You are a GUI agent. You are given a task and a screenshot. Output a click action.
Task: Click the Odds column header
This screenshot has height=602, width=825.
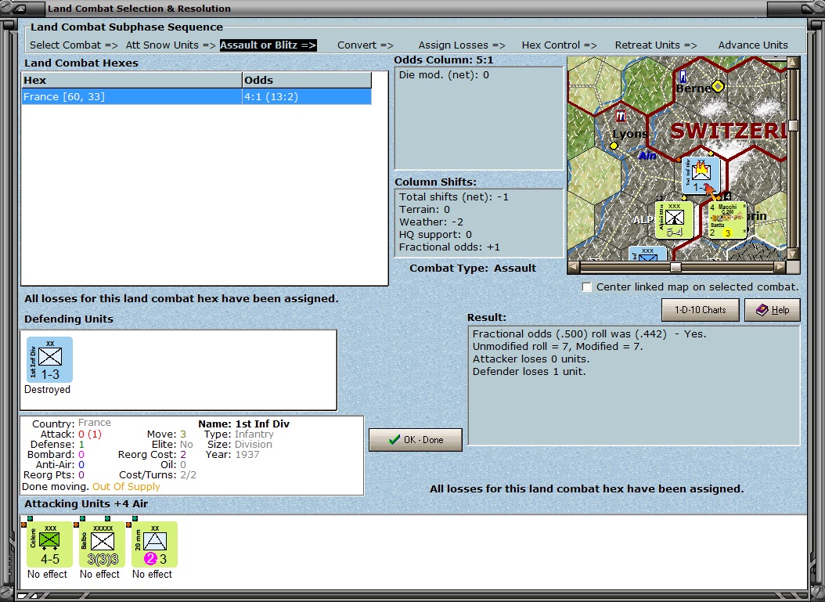pyautogui.click(x=307, y=80)
